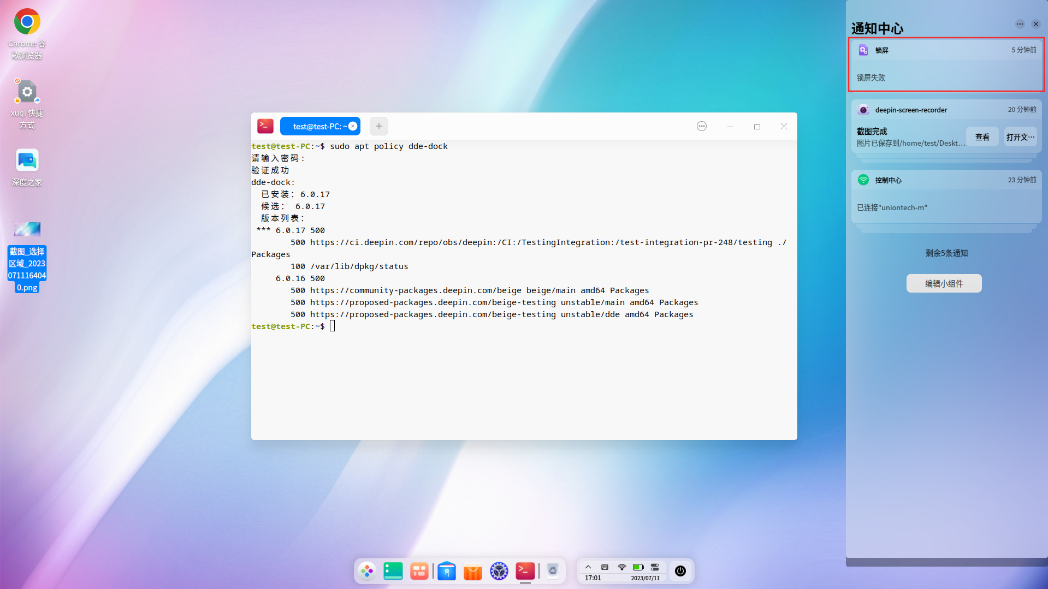Open the app launcher from the dock

(367, 571)
